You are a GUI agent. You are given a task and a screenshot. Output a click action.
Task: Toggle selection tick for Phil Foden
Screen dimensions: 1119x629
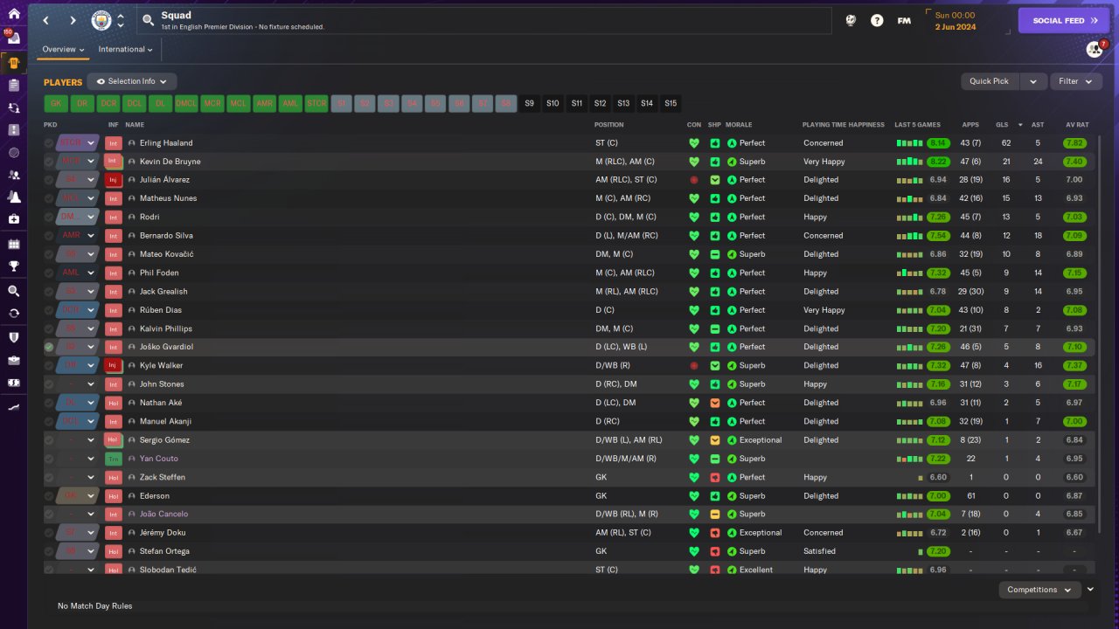tap(49, 273)
